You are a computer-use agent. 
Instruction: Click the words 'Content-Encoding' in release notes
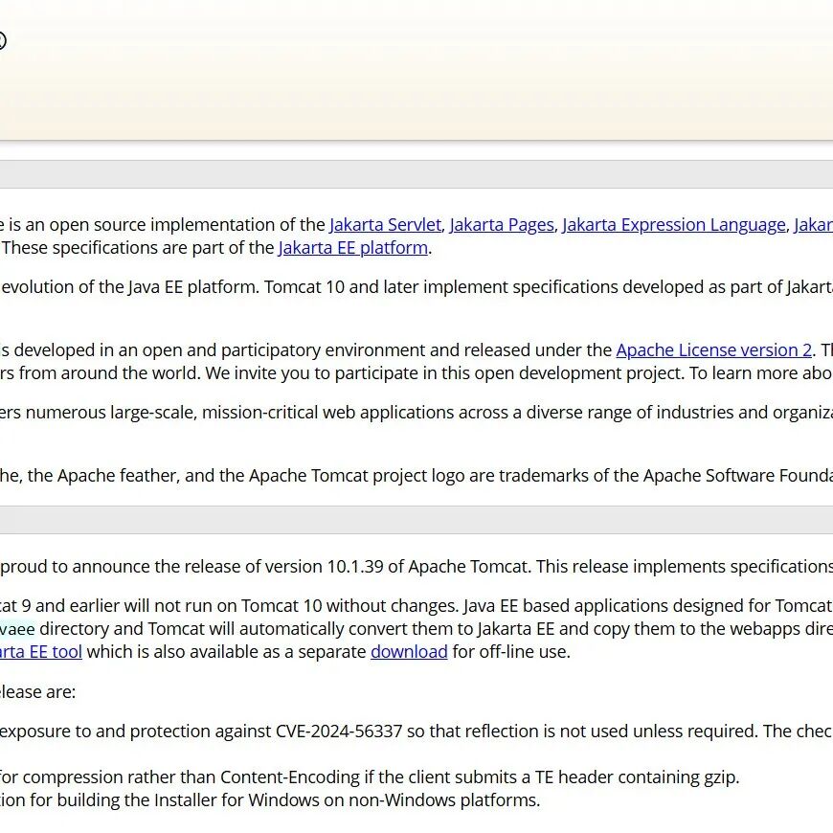(290, 777)
